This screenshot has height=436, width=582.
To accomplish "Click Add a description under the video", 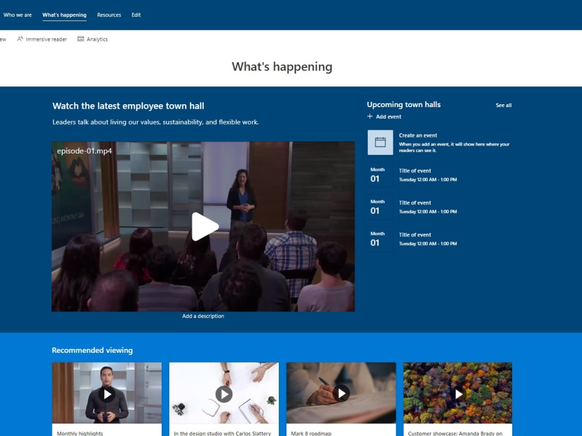I will click(203, 316).
